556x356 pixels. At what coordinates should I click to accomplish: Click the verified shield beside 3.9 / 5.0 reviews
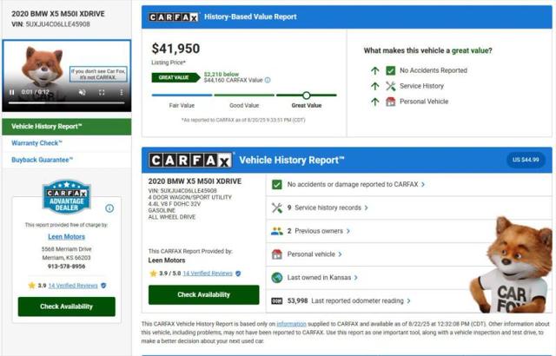pos(238,274)
